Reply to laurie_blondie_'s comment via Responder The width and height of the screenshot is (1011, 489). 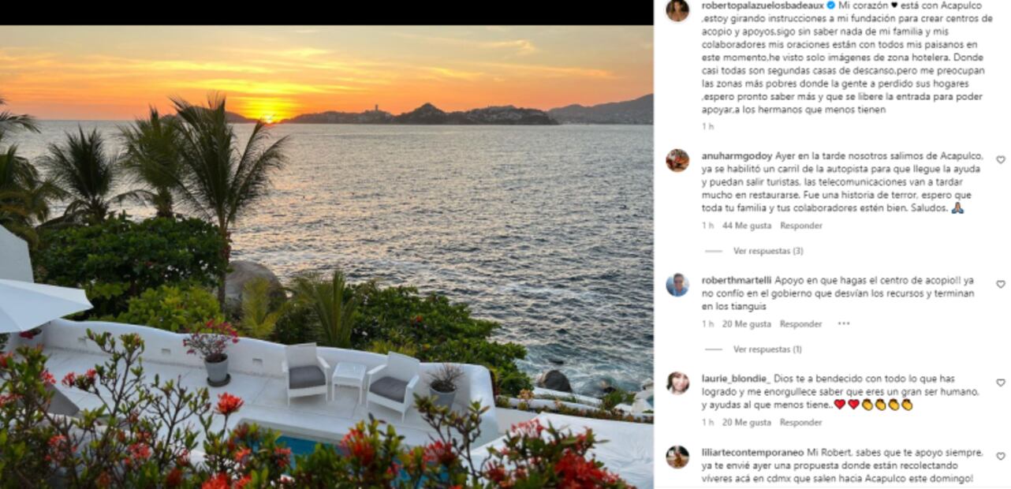801,423
